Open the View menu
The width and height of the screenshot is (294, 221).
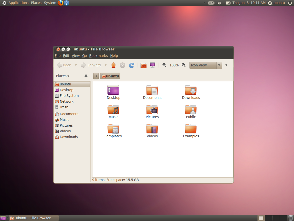tap(75, 56)
